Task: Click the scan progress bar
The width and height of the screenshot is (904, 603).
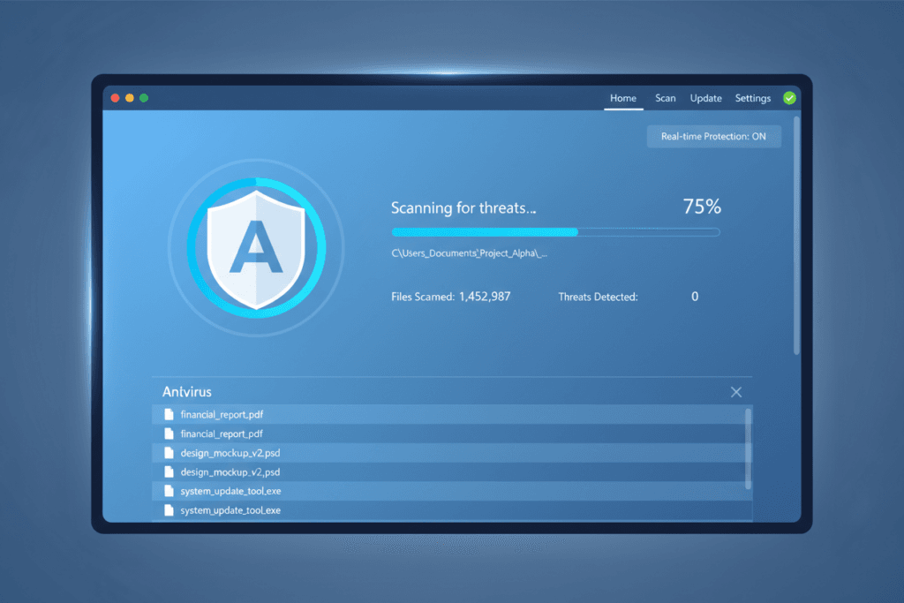Action: click(556, 231)
